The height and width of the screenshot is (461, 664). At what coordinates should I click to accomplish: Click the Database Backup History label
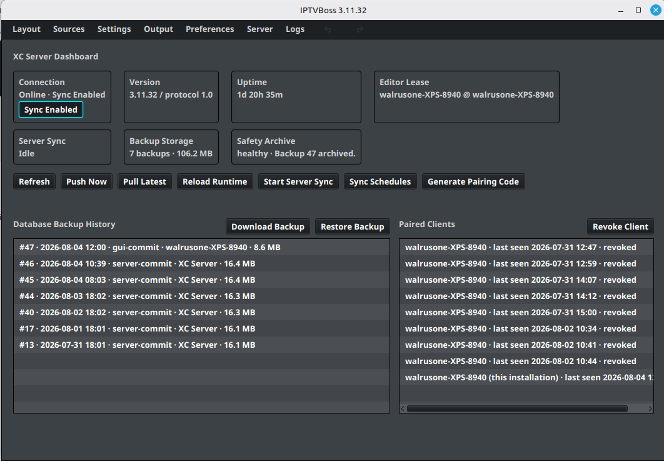pos(64,224)
